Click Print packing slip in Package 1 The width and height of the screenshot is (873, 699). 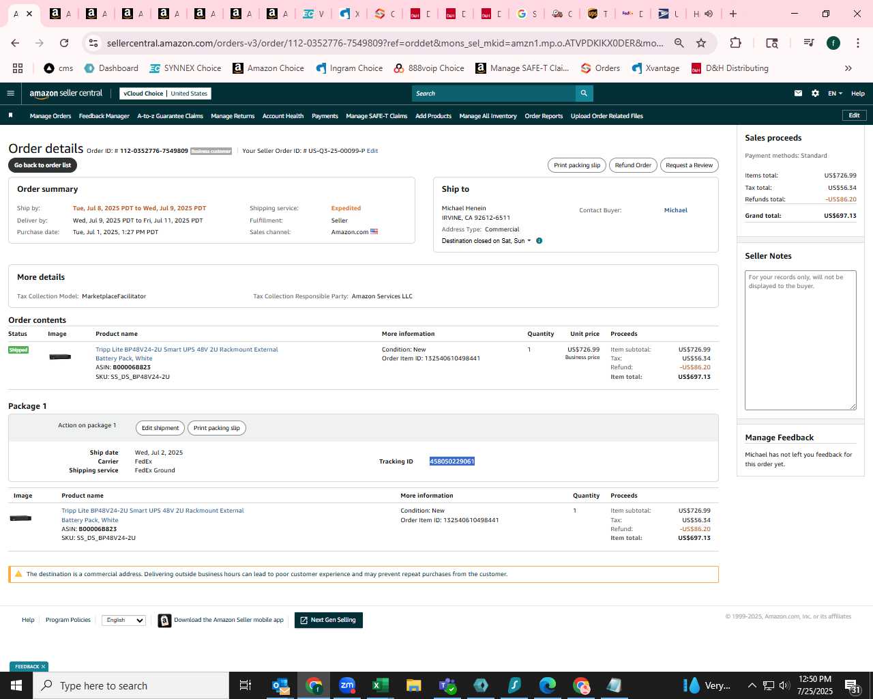217,428
